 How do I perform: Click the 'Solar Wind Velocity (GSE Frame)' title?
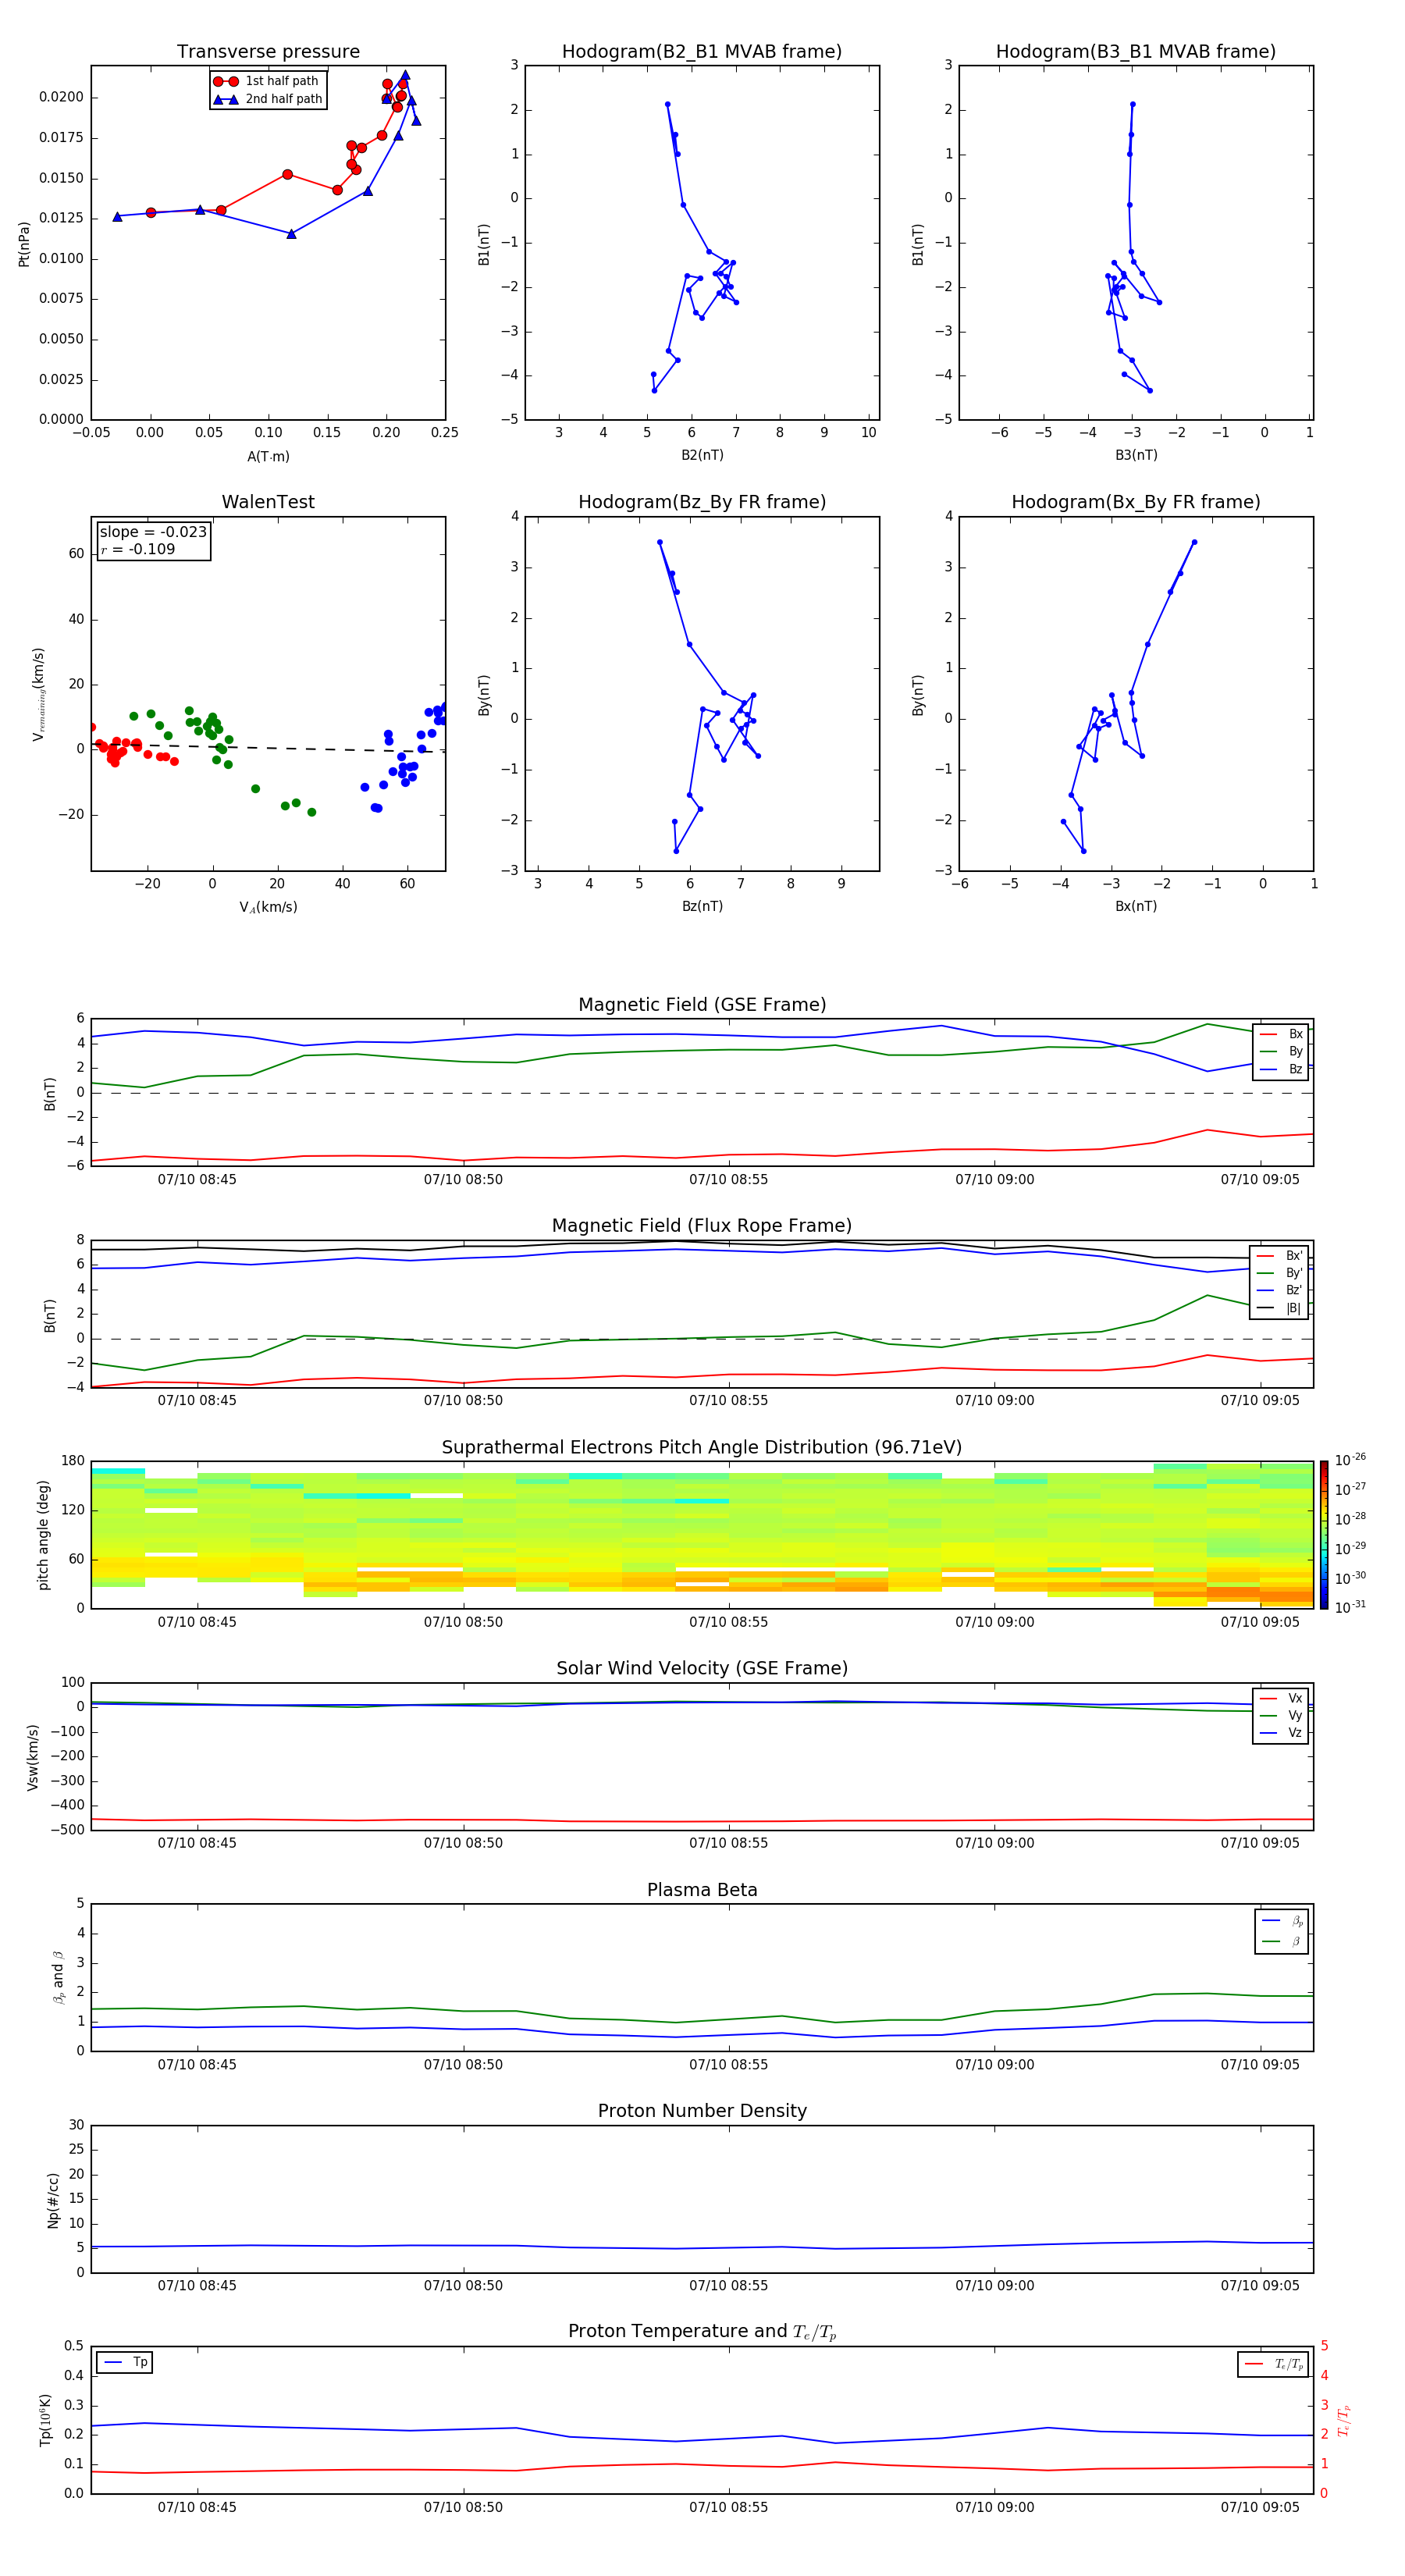click(x=702, y=1668)
